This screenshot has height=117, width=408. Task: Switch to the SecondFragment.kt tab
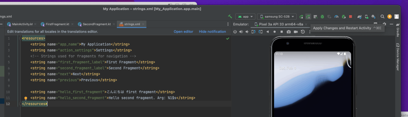click(x=97, y=24)
